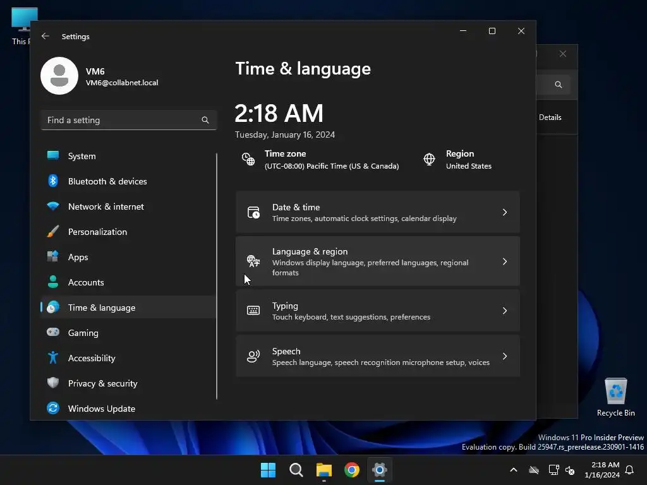Click the search magnifier in Find a setting
This screenshot has height=485, width=647.
click(205, 120)
